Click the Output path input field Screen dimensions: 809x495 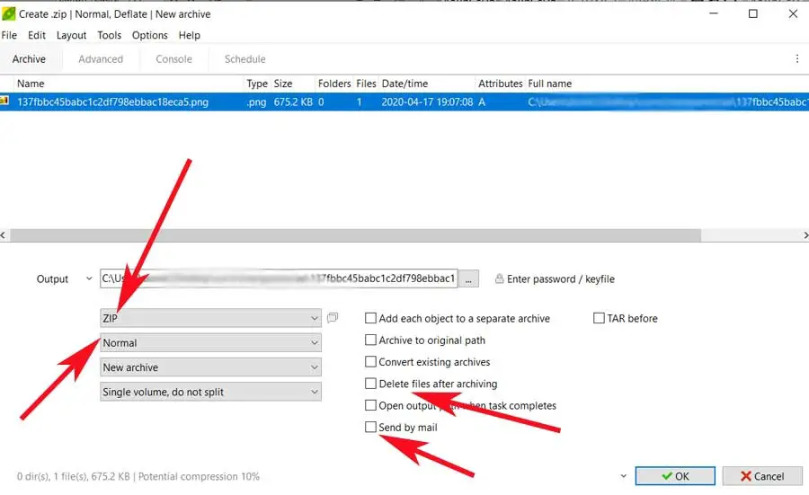(279, 278)
